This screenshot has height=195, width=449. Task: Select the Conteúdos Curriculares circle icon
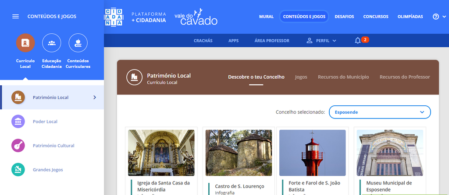click(x=78, y=43)
